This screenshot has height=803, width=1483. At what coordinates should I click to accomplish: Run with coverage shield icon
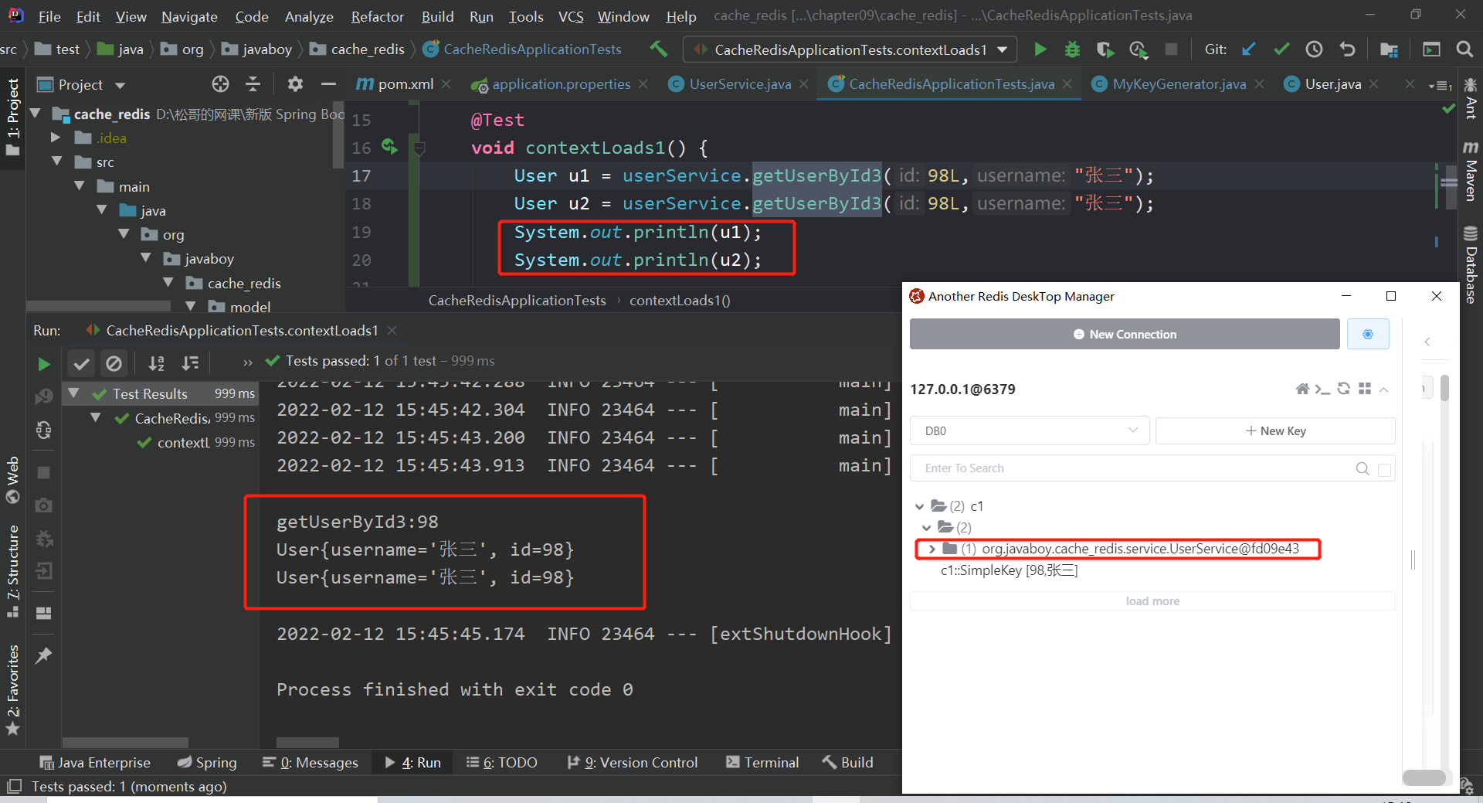pyautogui.click(x=1105, y=49)
